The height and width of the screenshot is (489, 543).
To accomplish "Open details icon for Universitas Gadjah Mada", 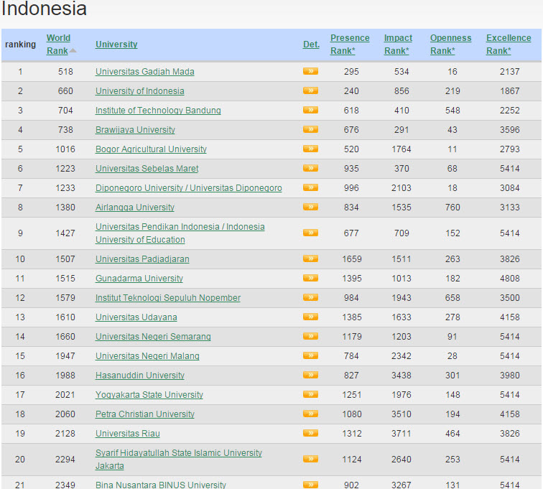I will (310, 71).
